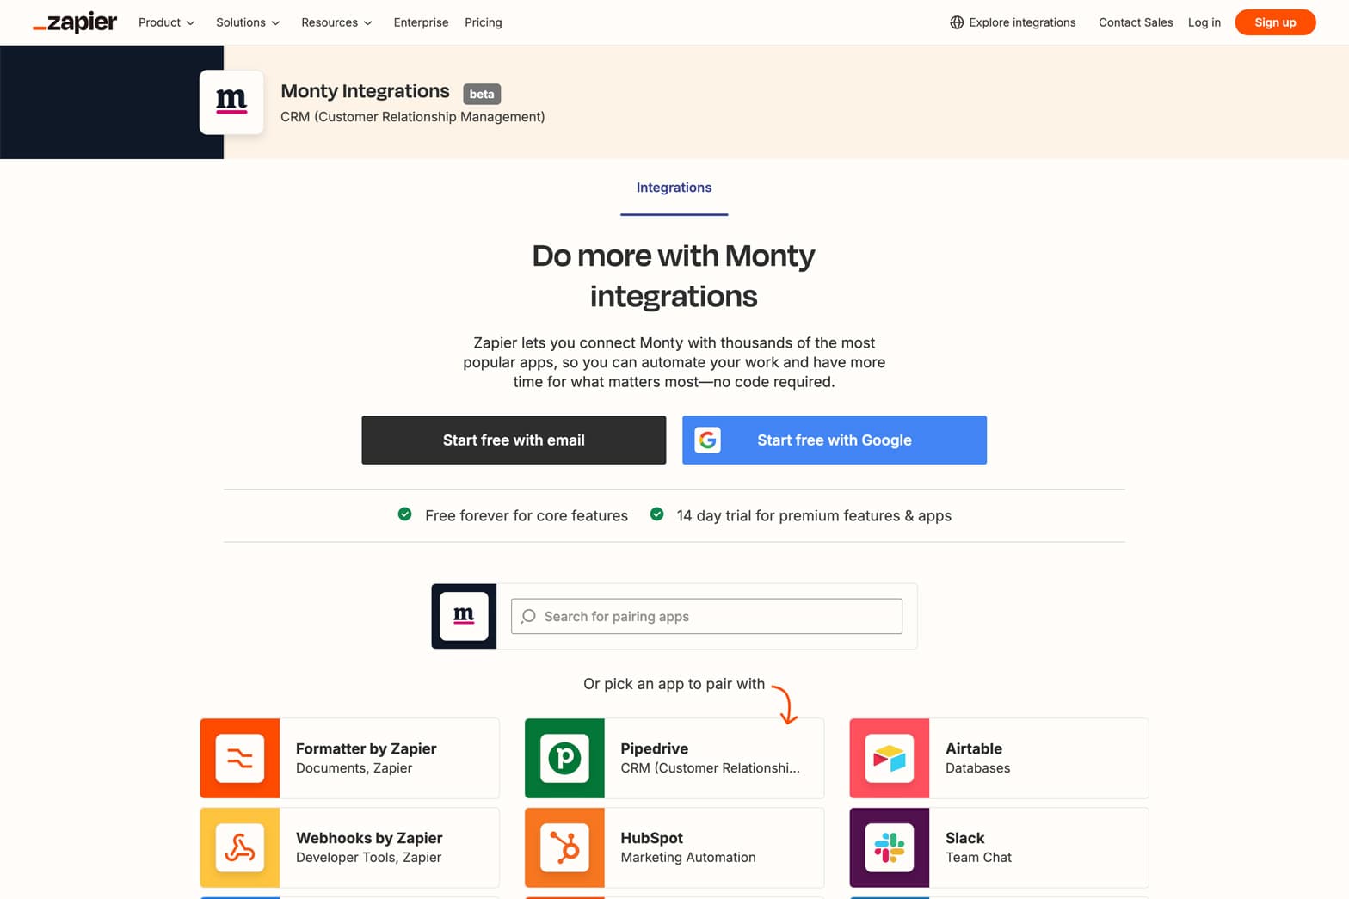This screenshot has width=1349, height=899.
Task: Open the Slack app icon
Action: [890, 847]
